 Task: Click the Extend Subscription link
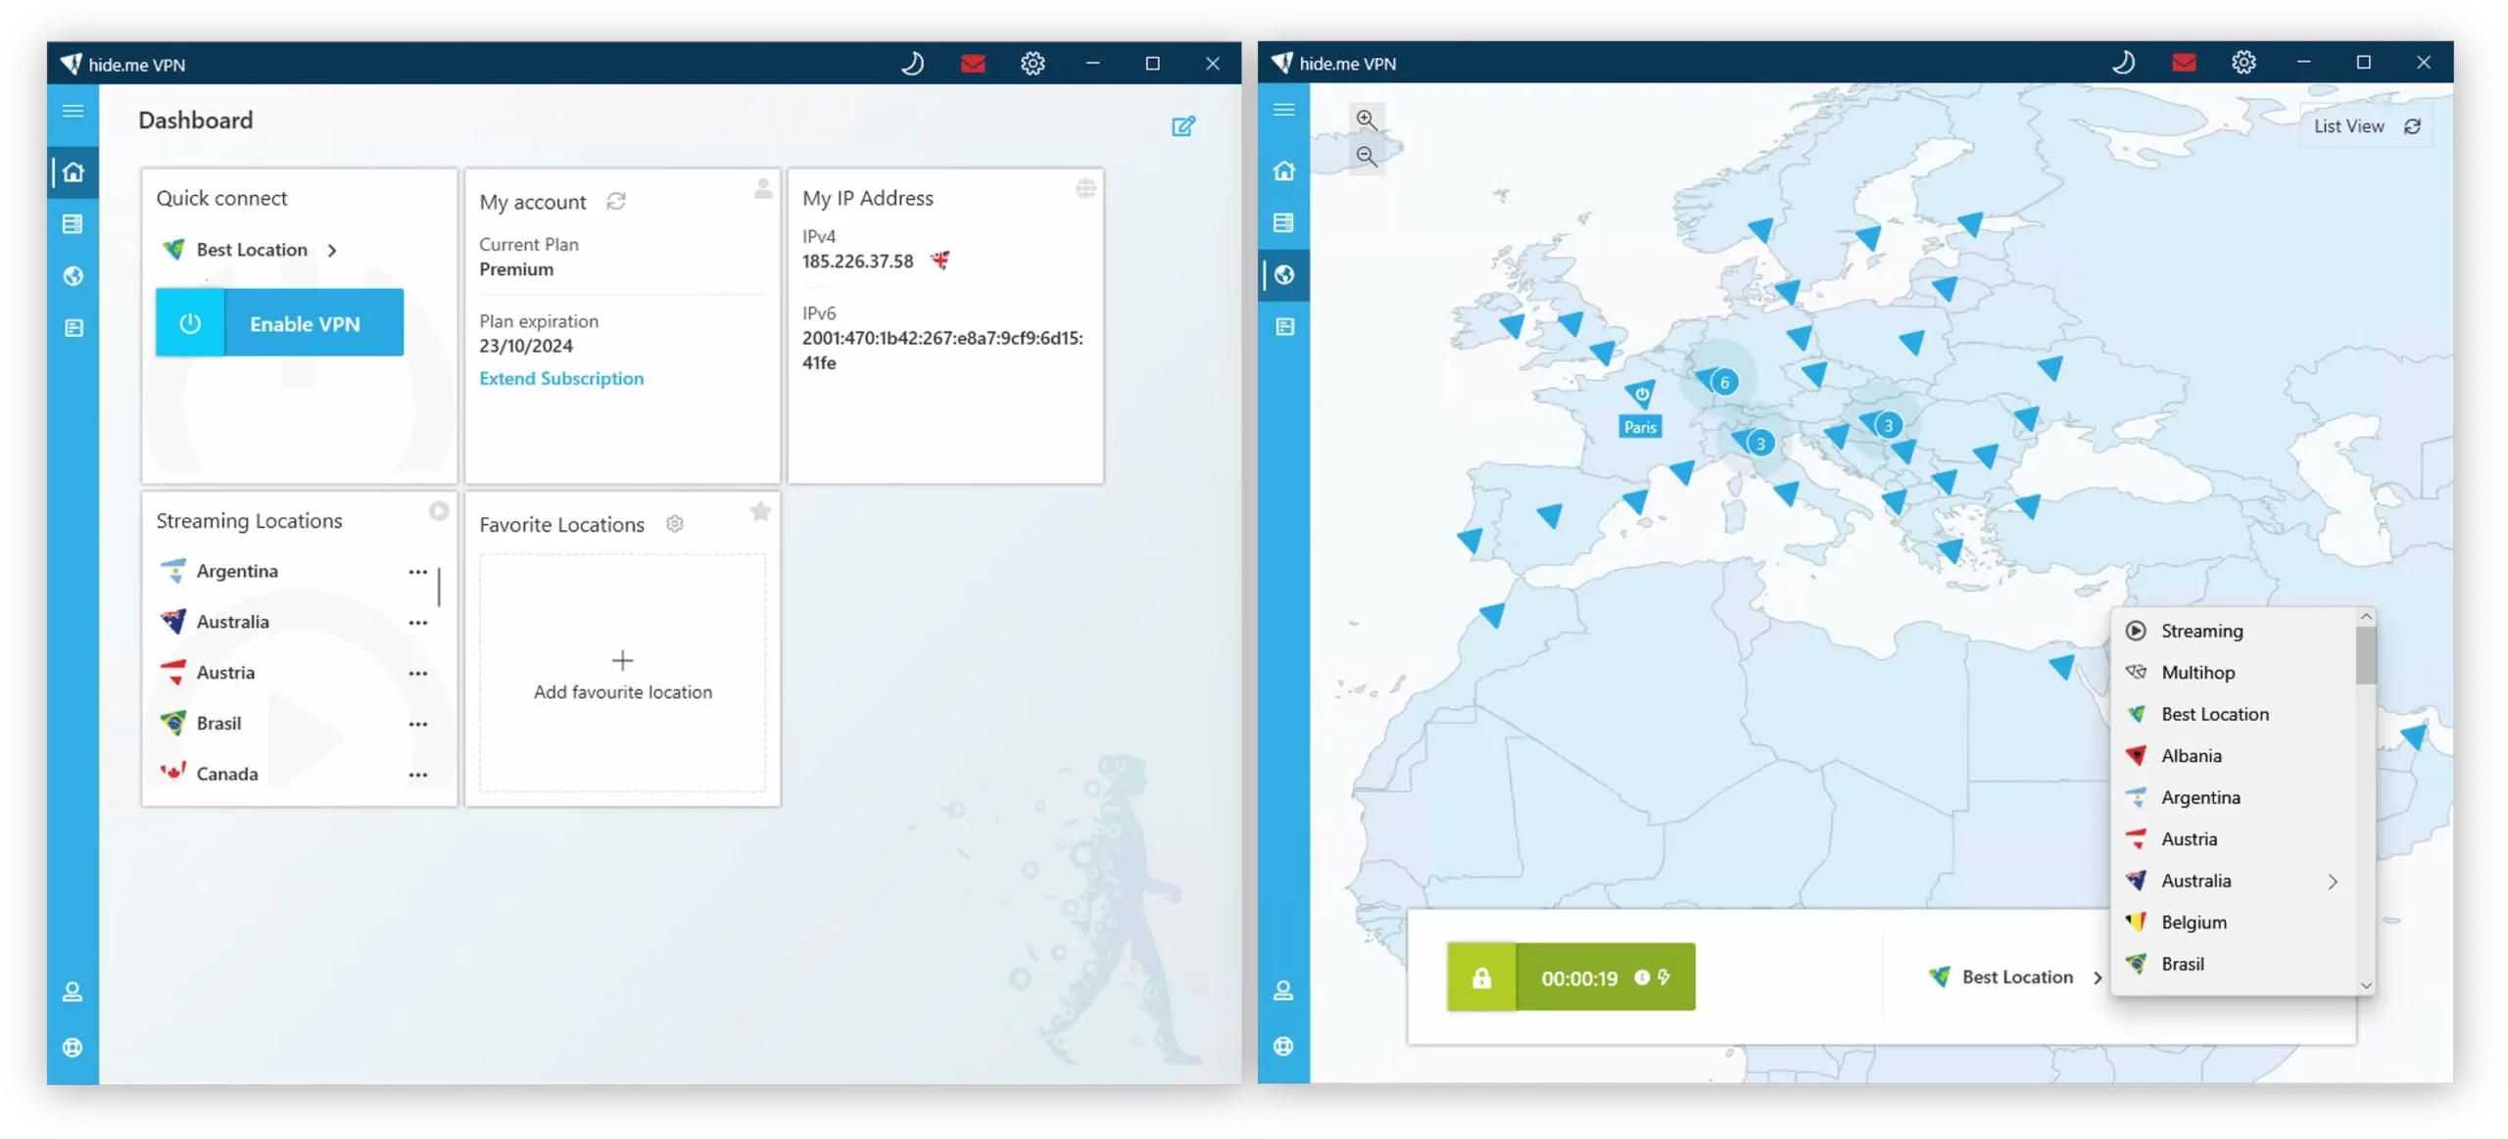coord(561,379)
